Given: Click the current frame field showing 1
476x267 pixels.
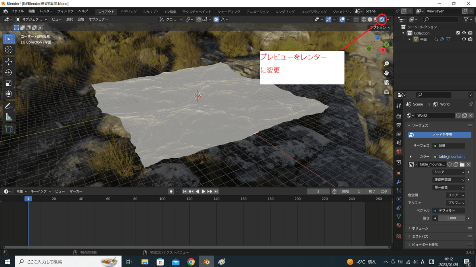Looking at the screenshot, I should (318, 191).
